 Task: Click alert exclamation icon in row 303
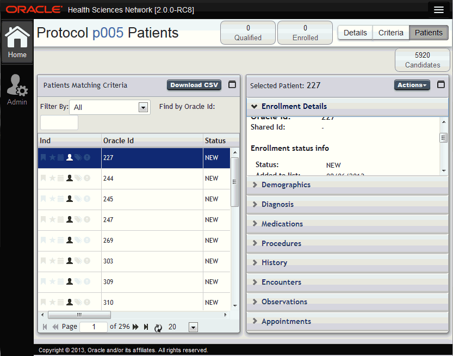[87, 261]
